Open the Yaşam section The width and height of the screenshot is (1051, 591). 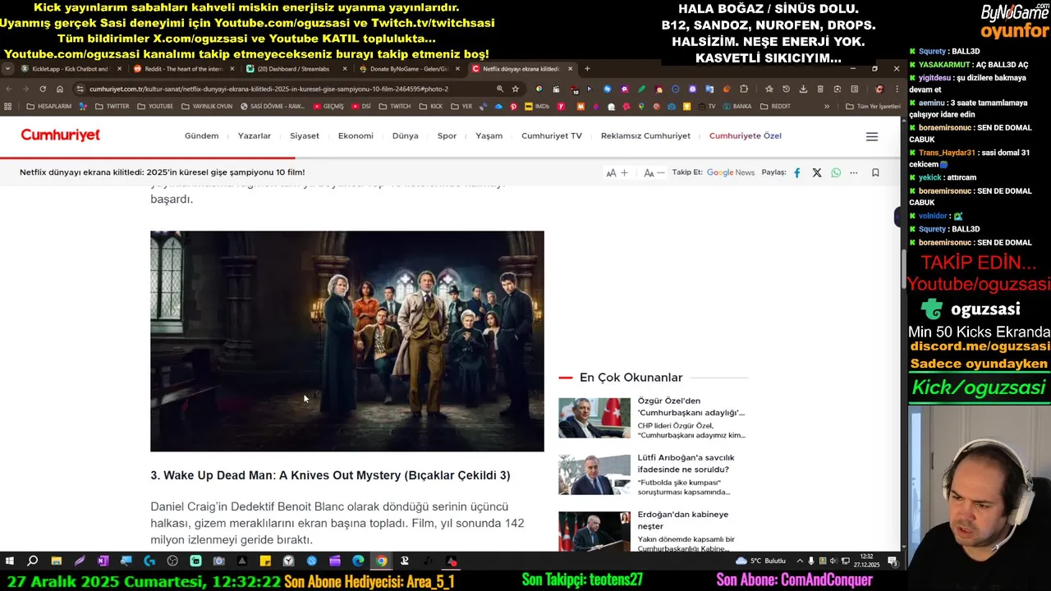[489, 136]
